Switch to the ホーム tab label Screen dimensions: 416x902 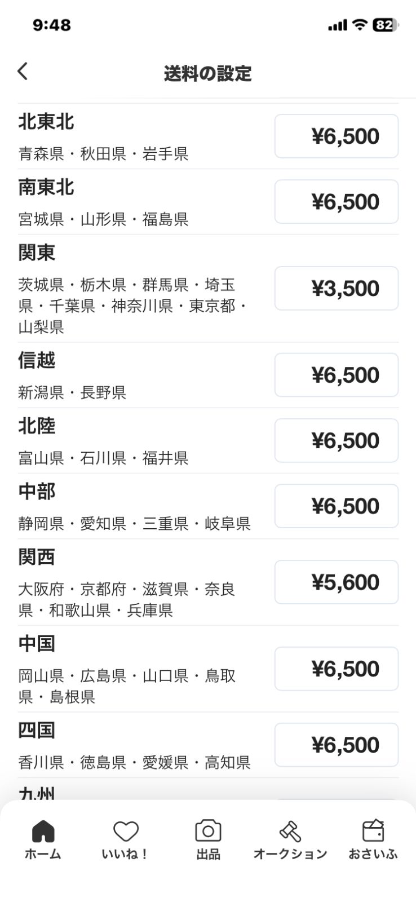43,854
